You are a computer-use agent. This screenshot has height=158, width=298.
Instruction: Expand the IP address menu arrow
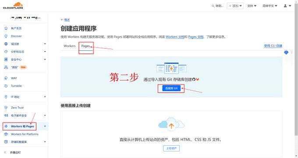45,97
